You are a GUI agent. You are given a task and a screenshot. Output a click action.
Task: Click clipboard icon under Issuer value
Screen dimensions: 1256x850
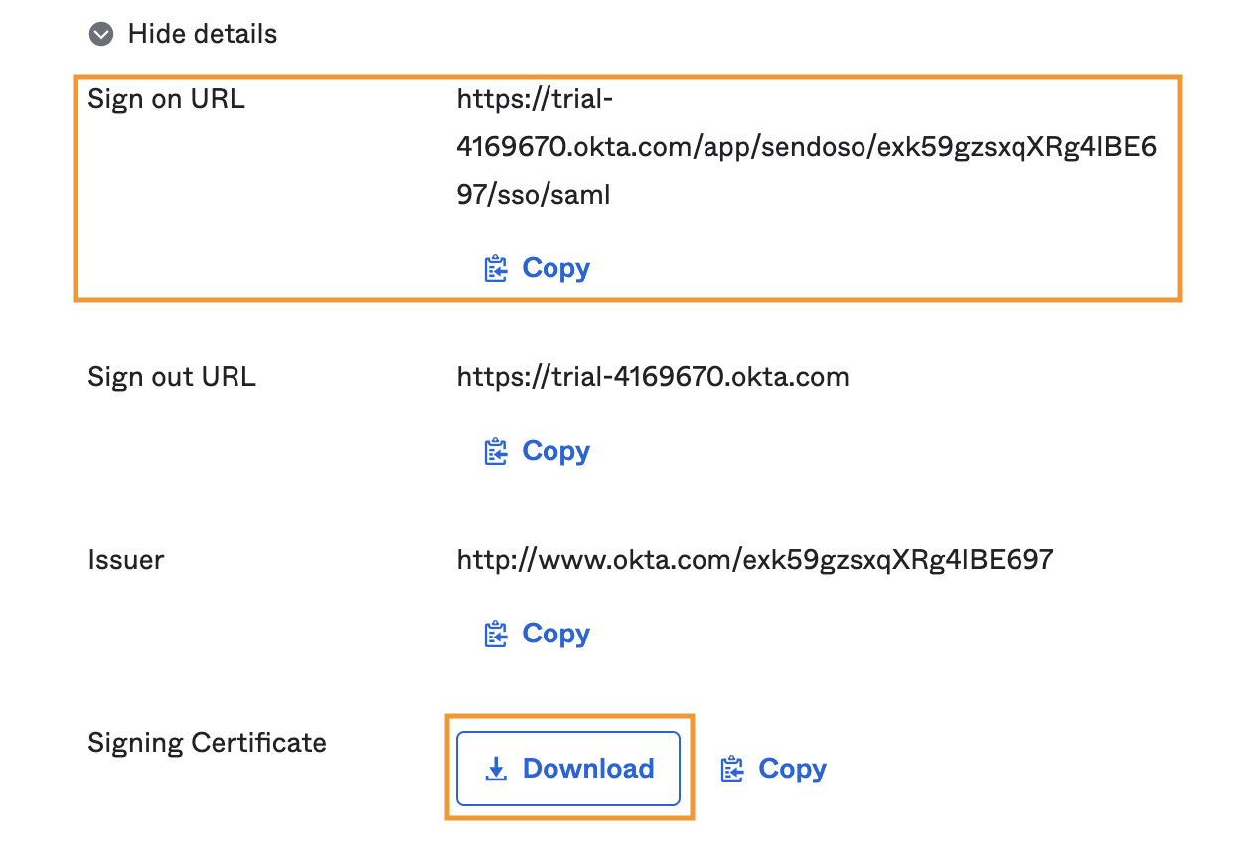[x=496, y=634]
